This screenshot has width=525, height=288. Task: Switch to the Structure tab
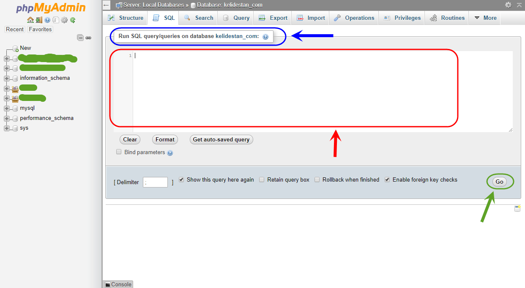coord(126,18)
